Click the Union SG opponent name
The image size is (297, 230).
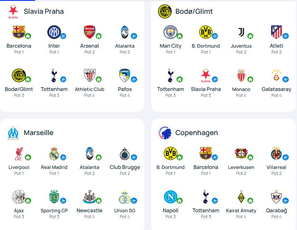125,211
